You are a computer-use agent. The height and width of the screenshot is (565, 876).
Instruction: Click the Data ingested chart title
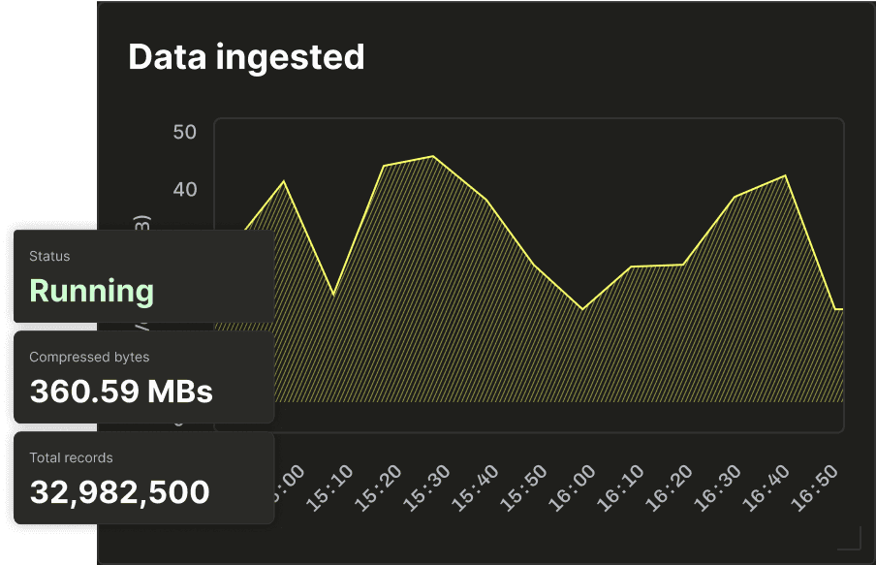246,57
